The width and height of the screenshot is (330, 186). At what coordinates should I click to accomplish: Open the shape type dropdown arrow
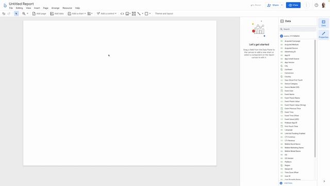point(150,14)
